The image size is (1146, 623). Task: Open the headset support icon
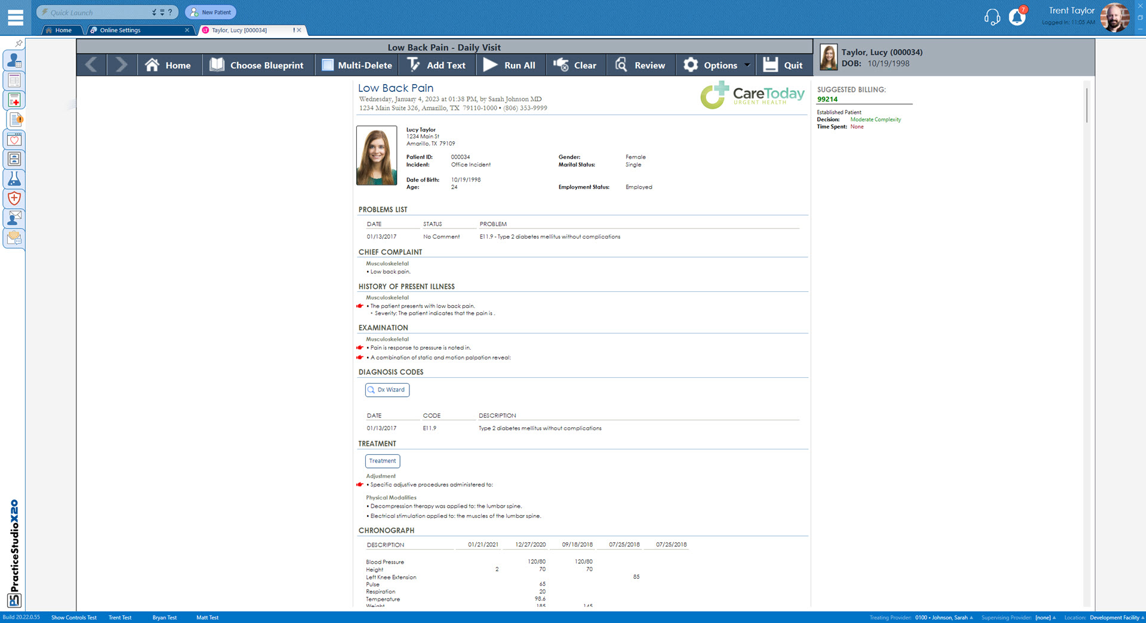click(x=991, y=17)
